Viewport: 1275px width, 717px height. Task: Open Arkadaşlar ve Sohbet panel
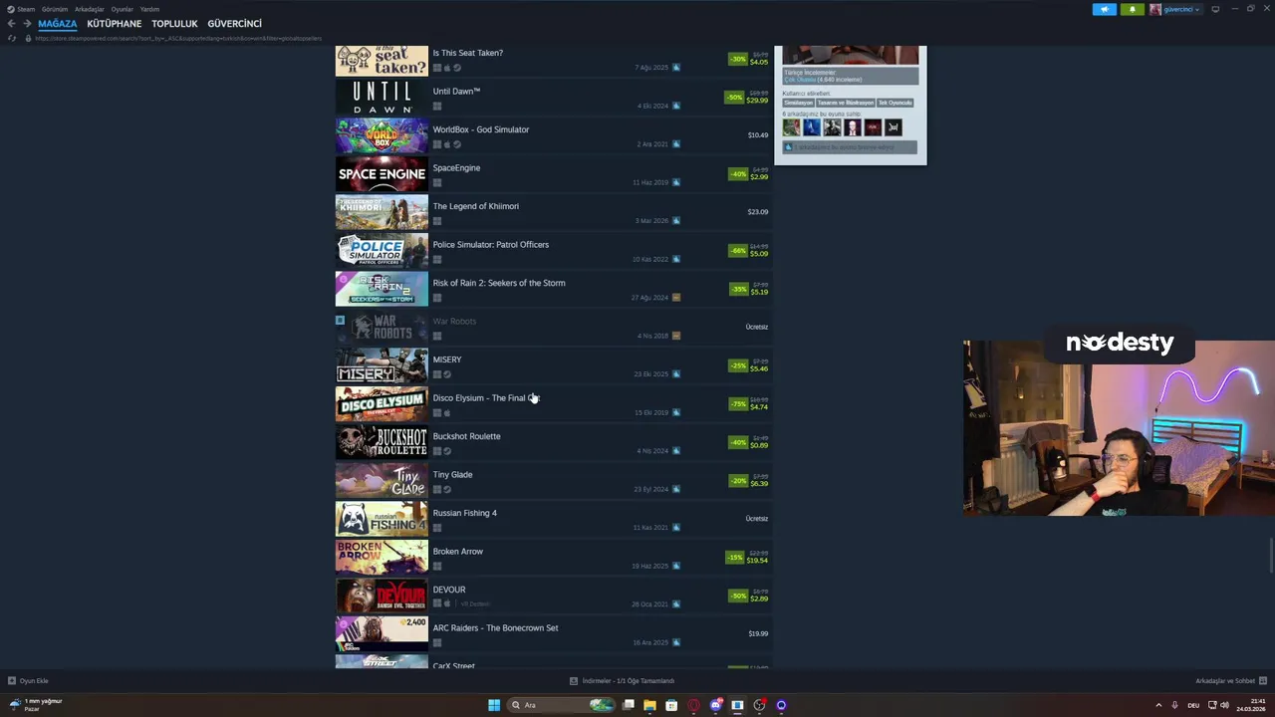pos(1230,681)
